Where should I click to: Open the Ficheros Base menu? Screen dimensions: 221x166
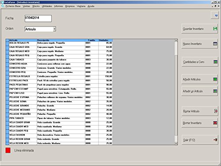click(x=13, y=6)
